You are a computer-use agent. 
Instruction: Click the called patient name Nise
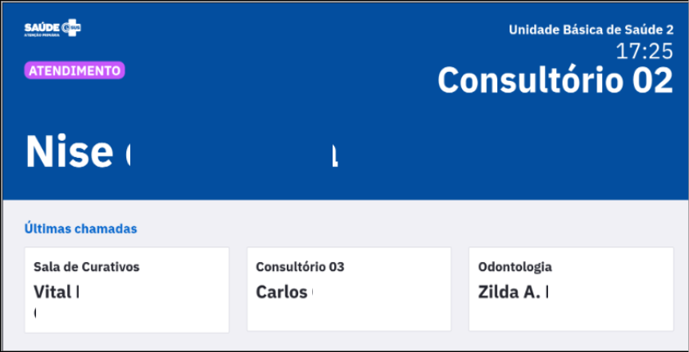[x=69, y=151]
